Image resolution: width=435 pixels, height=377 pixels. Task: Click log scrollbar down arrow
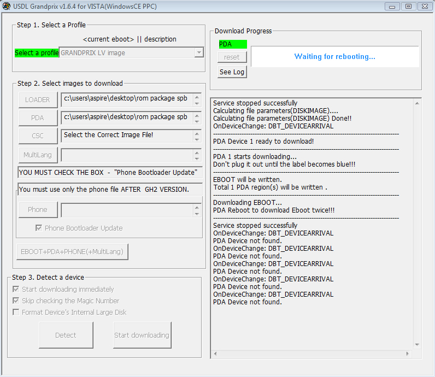point(417,345)
